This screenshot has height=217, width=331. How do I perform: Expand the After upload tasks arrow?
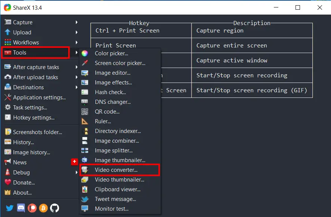tap(77, 77)
